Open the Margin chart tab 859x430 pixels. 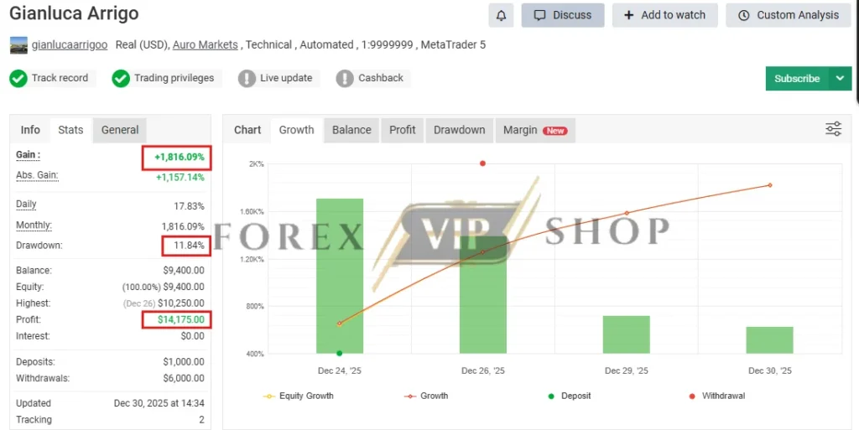535,130
